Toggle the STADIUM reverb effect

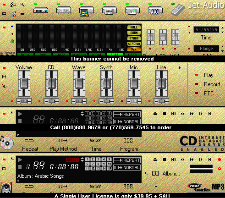click(x=134, y=44)
